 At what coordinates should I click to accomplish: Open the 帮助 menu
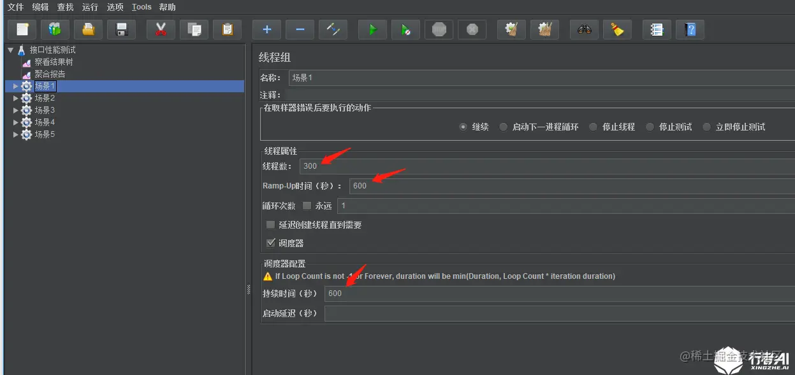pyautogui.click(x=167, y=7)
